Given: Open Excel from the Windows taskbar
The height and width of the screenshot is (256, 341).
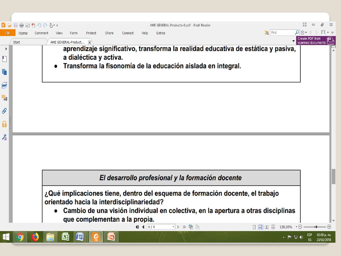Looking at the screenshot, I should point(66,237).
